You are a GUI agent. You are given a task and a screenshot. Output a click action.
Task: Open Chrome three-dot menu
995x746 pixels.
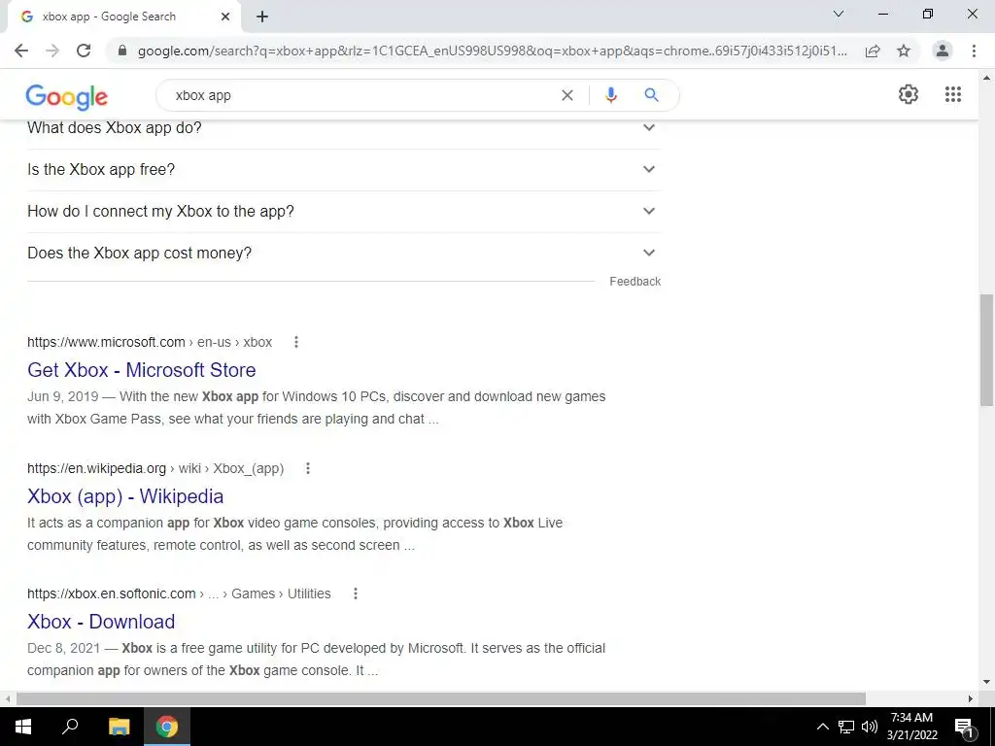click(x=974, y=51)
